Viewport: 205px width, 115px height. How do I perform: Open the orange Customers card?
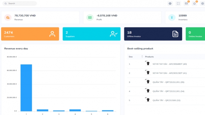pyautogui.click(x=30, y=34)
